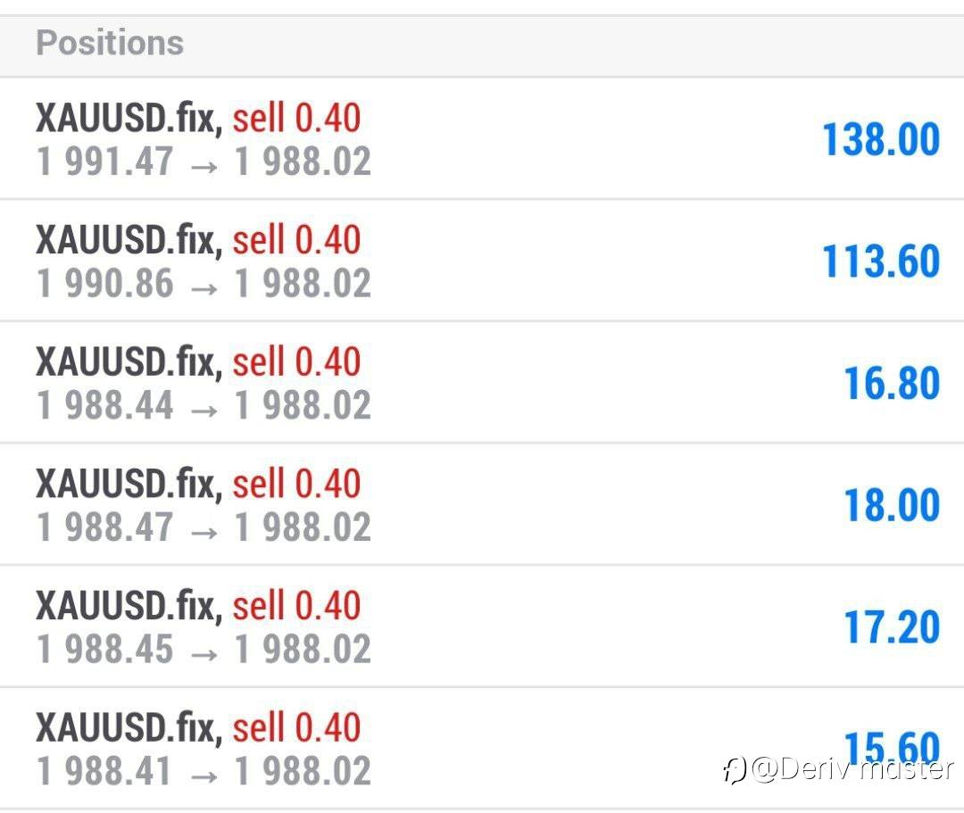Open the @Deriv master watermark link
964x813 pixels.
pyautogui.click(x=852, y=769)
